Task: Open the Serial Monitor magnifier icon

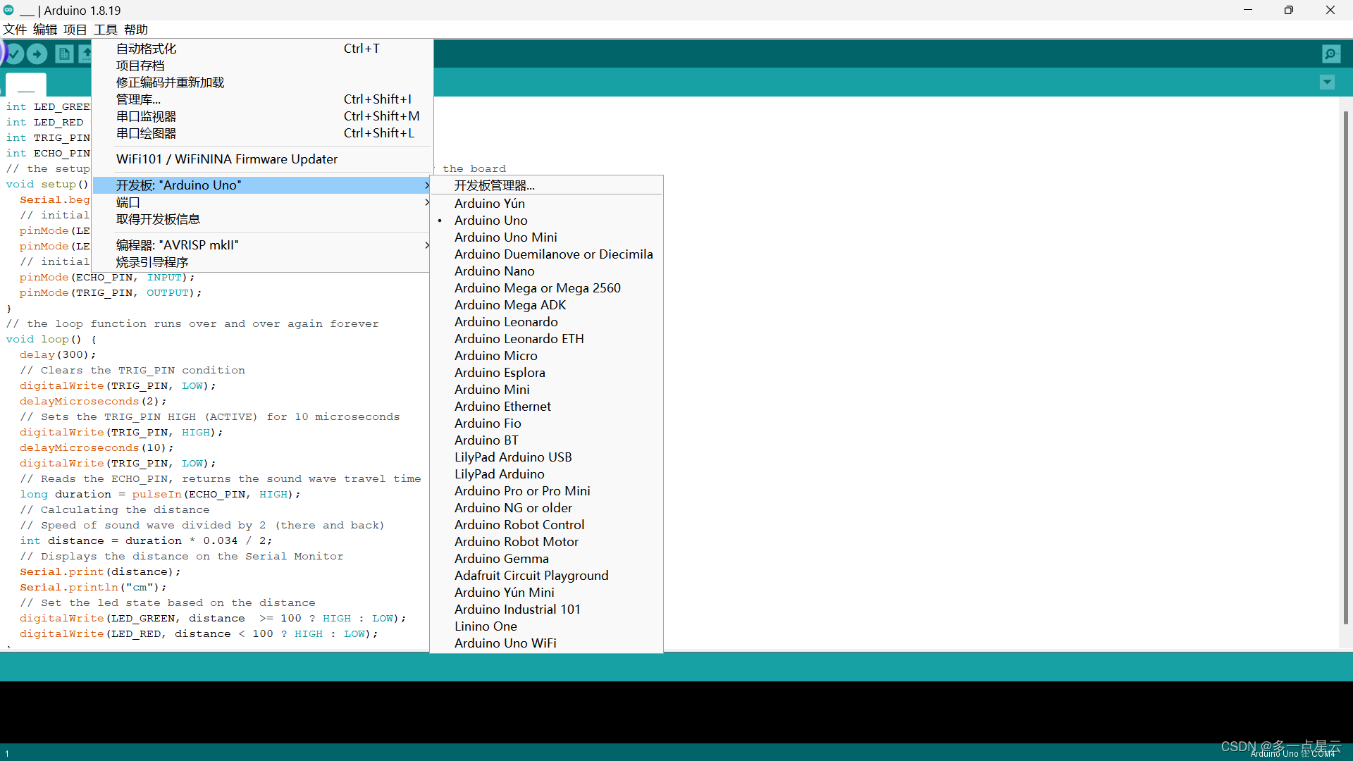Action: (x=1331, y=54)
